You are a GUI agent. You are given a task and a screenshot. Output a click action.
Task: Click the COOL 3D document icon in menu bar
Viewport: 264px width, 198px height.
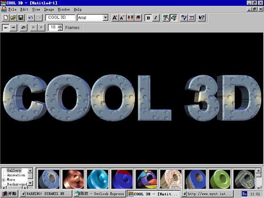click(4, 9)
